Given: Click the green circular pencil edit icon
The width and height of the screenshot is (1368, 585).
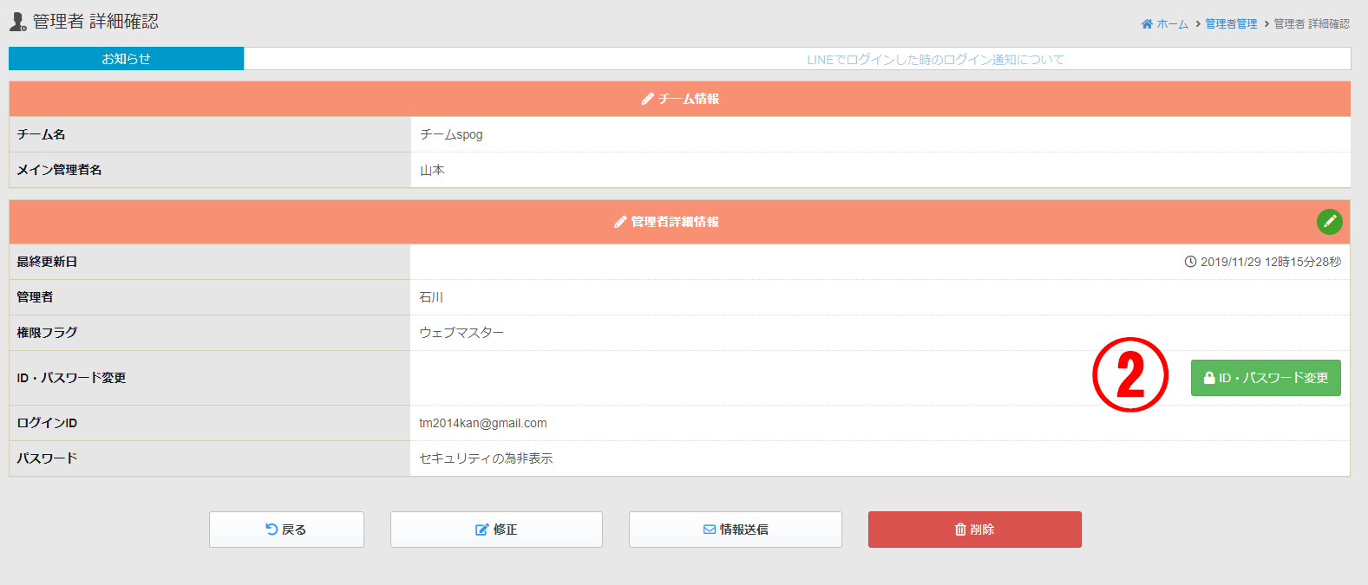Looking at the screenshot, I should pos(1329,222).
